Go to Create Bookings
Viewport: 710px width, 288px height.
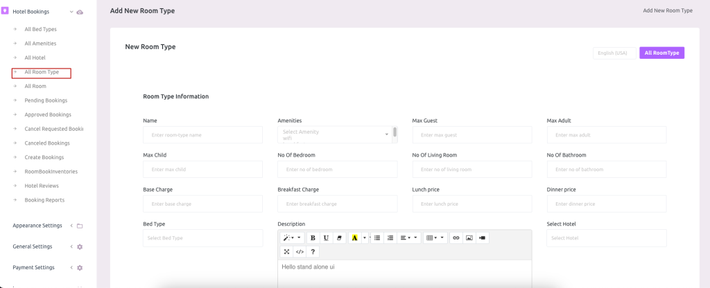click(44, 157)
